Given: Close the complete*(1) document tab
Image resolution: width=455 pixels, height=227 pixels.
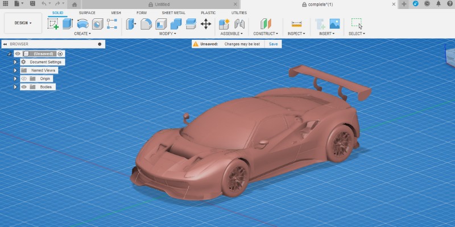Looking at the screenshot, I should 394,5.
